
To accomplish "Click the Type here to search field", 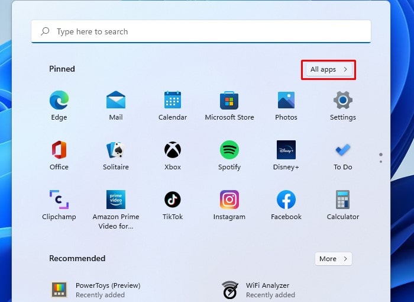I will 201,31.
